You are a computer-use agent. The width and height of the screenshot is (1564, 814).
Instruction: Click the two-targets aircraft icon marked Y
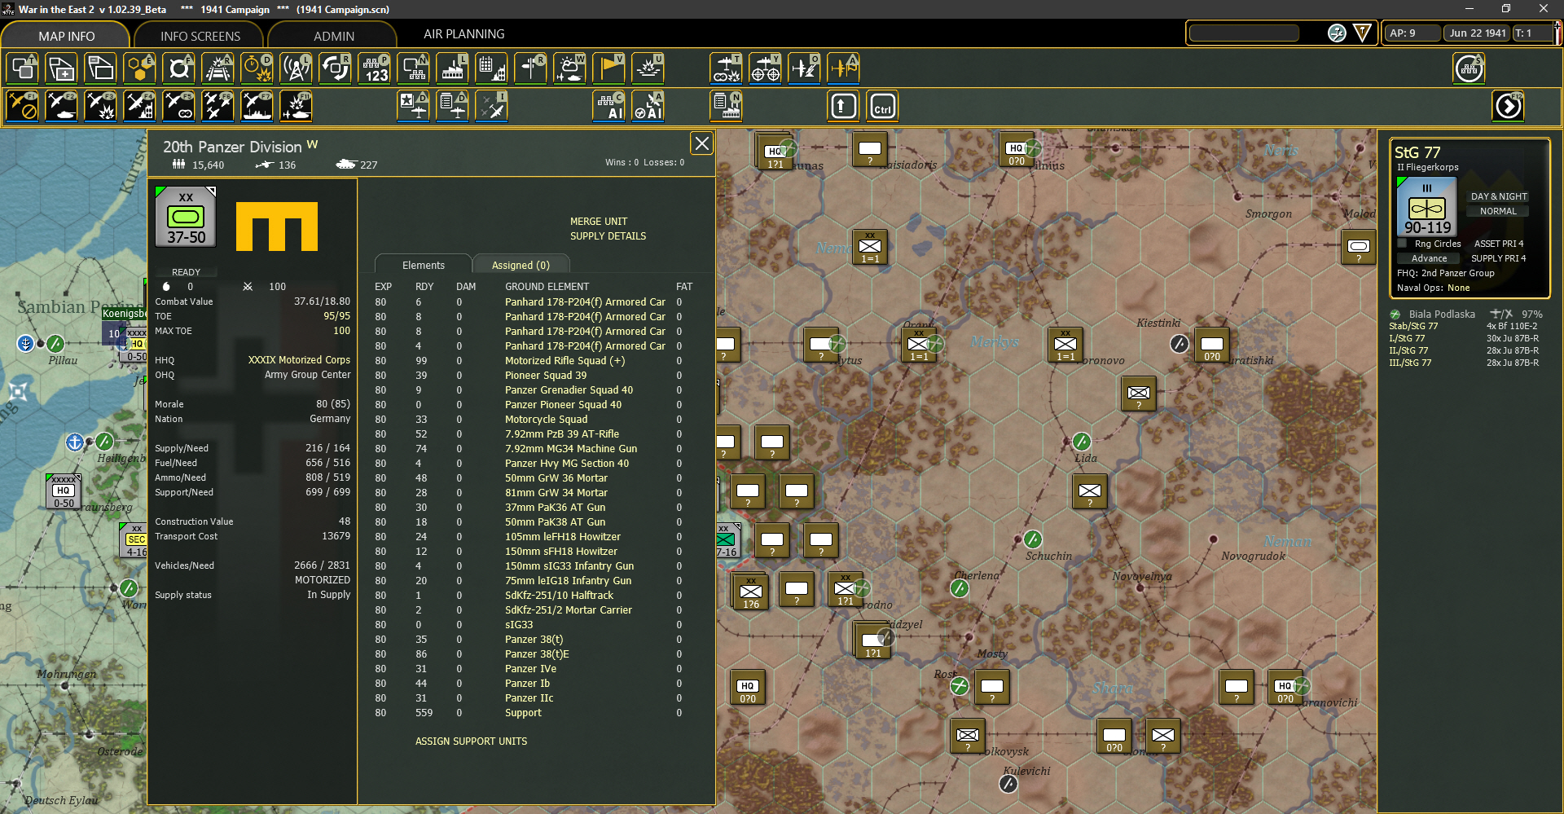765,68
